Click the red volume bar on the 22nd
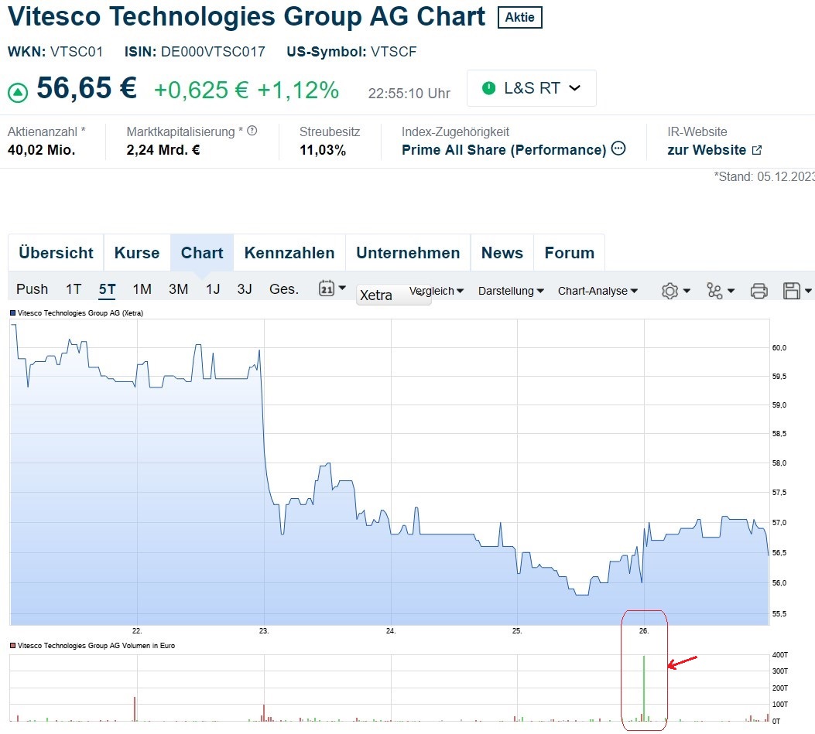 pyautogui.click(x=135, y=709)
